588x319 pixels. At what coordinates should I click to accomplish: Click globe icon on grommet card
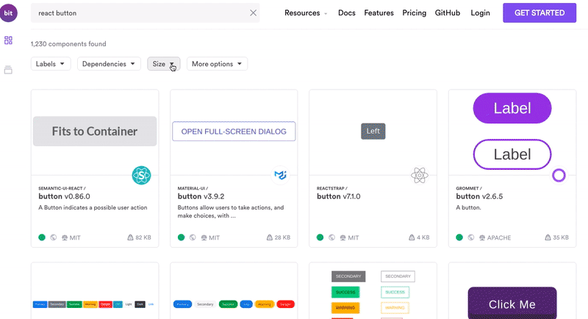pos(471,237)
